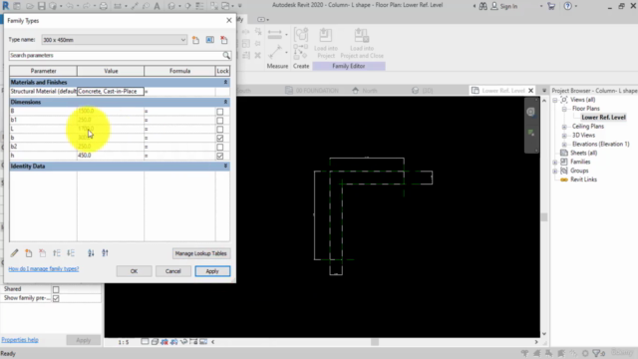The width and height of the screenshot is (638, 359).
Task: Expand the Families node in Project Browser
Action: (x=555, y=162)
